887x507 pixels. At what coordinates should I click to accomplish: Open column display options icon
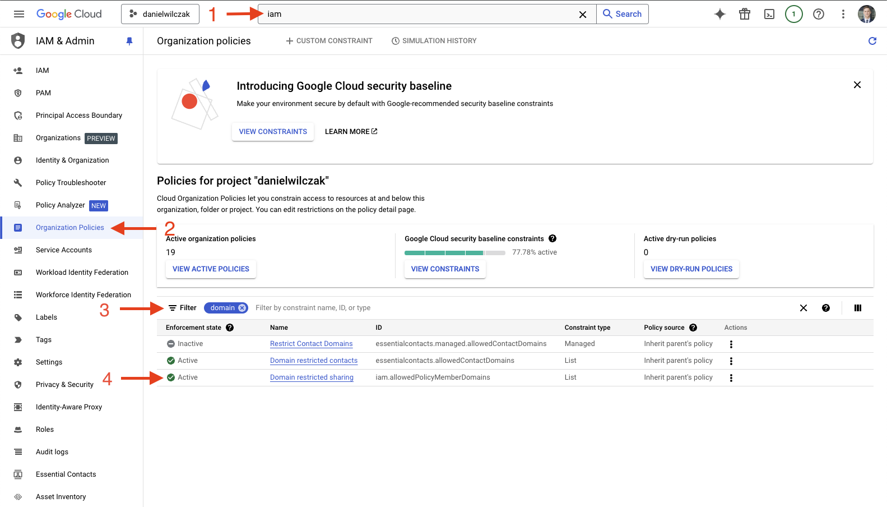[858, 308]
